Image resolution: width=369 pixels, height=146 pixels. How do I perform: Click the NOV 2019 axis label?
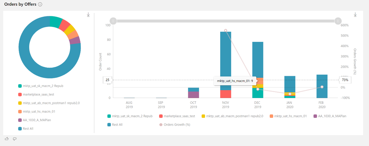[225, 105]
